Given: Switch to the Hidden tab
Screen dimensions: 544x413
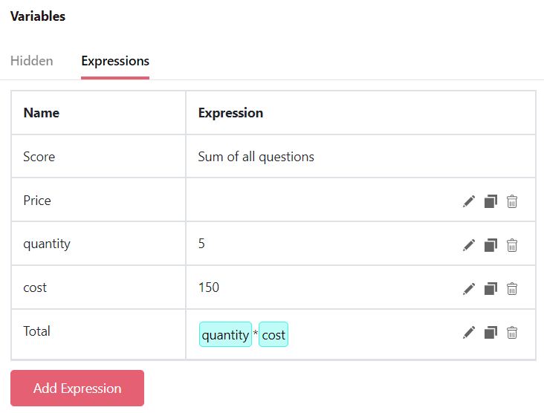Looking at the screenshot, I should pyautogui.click(x=31, y=61).
